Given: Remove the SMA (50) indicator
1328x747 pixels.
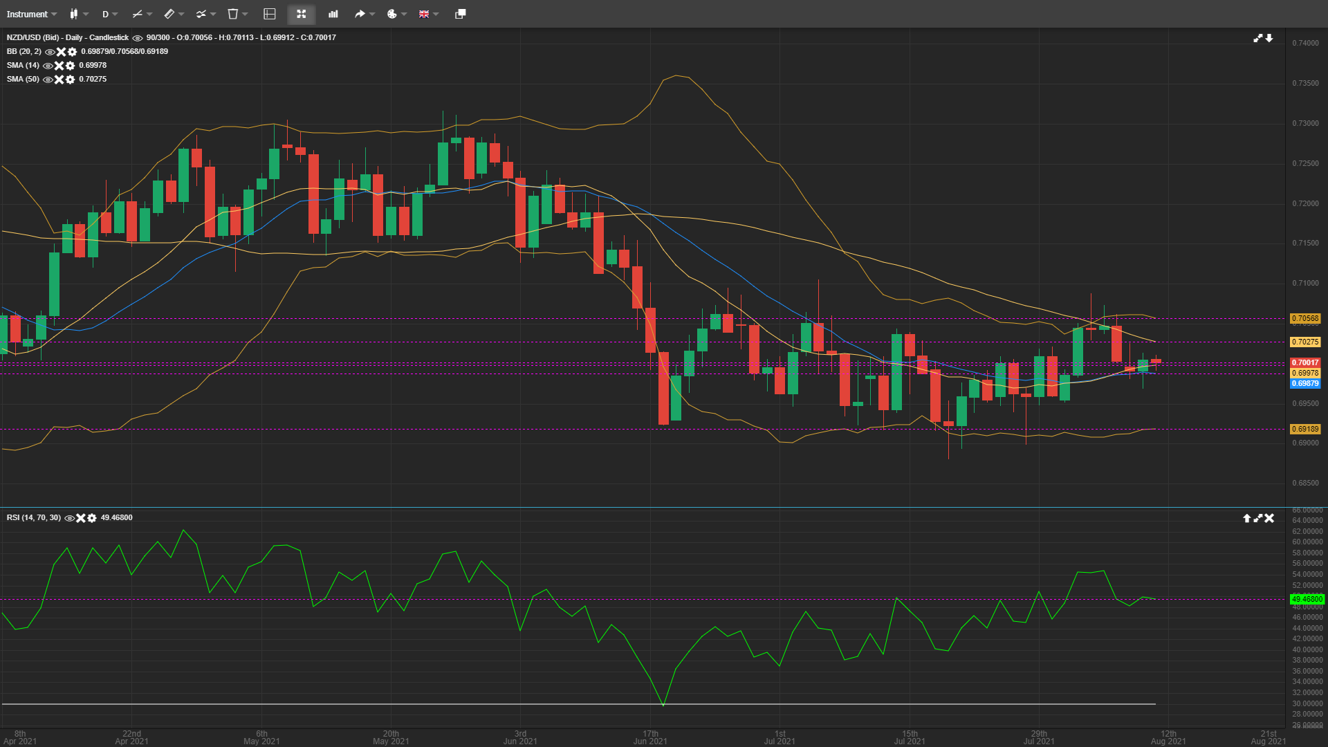Looking at the screenshot, I should click(59, 80).
